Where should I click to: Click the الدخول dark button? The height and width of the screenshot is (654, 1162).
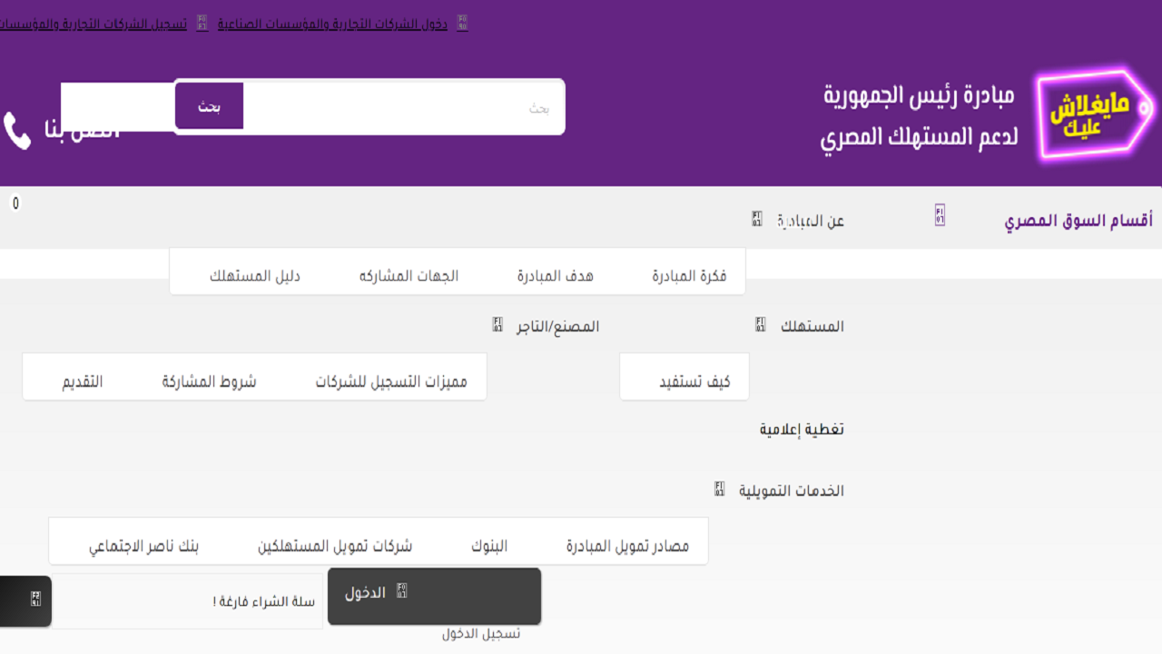(x=435, y=597)
